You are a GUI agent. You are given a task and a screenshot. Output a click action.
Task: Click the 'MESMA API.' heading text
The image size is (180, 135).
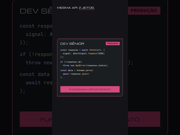coord(67,8)
